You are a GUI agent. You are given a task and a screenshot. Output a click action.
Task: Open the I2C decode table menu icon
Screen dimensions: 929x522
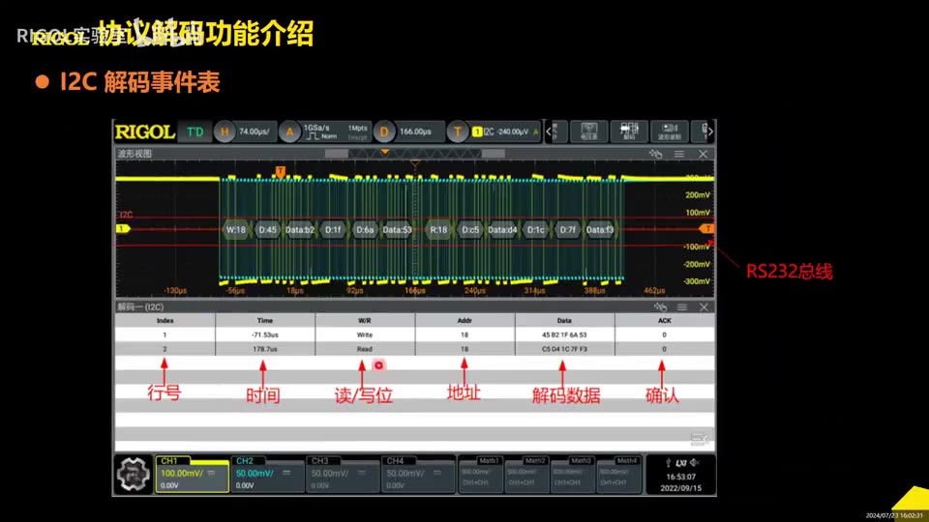[682, 307]
